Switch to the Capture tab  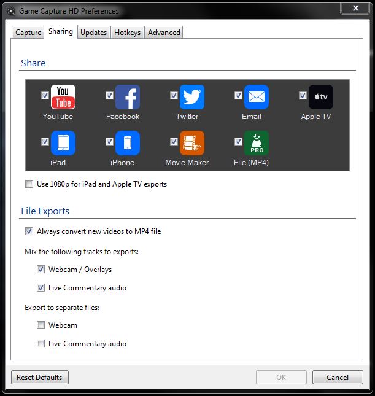[x=28, y=33]
